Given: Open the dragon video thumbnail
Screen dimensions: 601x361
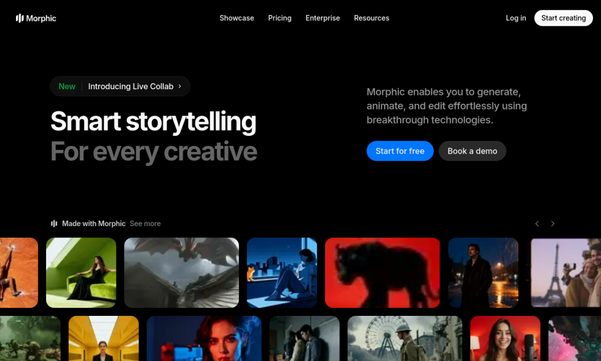Looking at the screenshot, I should point(181,273).
